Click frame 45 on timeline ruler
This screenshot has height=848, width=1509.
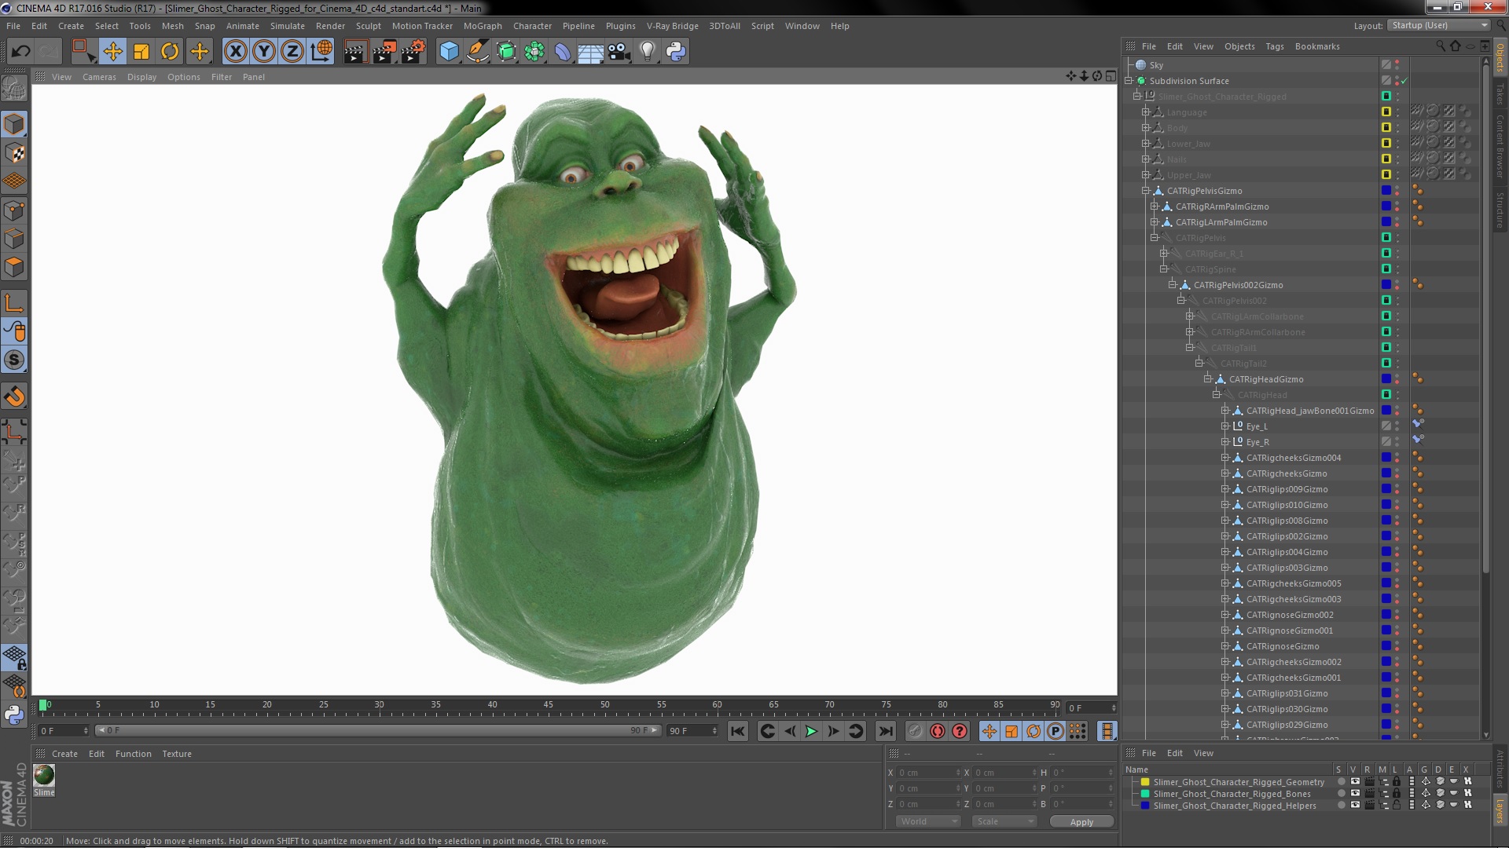click(x=549, y=707)
